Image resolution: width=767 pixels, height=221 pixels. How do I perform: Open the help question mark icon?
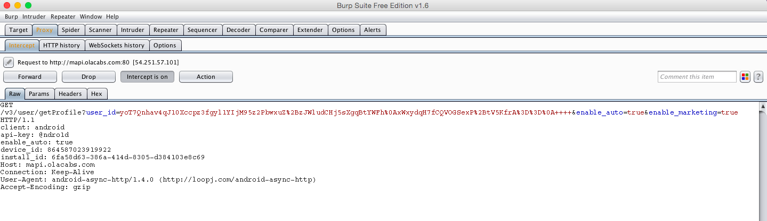point(758,77)
